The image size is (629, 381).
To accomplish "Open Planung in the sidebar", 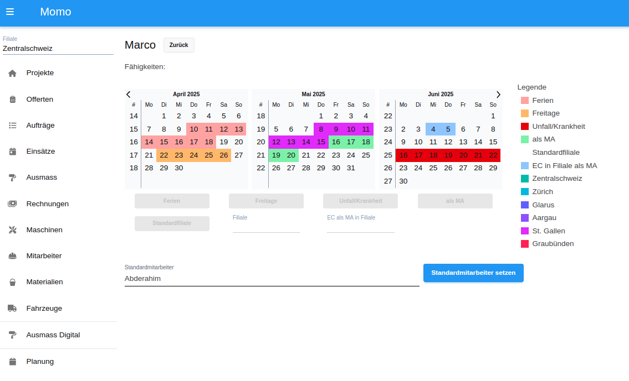I will (x=40, y=362).
